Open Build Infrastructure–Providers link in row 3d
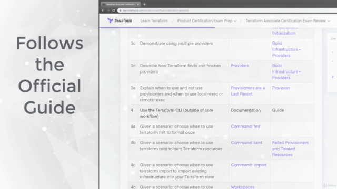 (x=286, y=71)
